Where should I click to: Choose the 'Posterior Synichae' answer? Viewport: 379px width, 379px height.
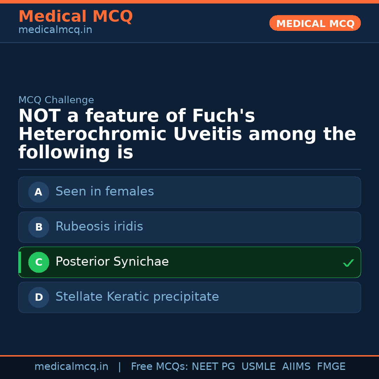click(112, 262)
